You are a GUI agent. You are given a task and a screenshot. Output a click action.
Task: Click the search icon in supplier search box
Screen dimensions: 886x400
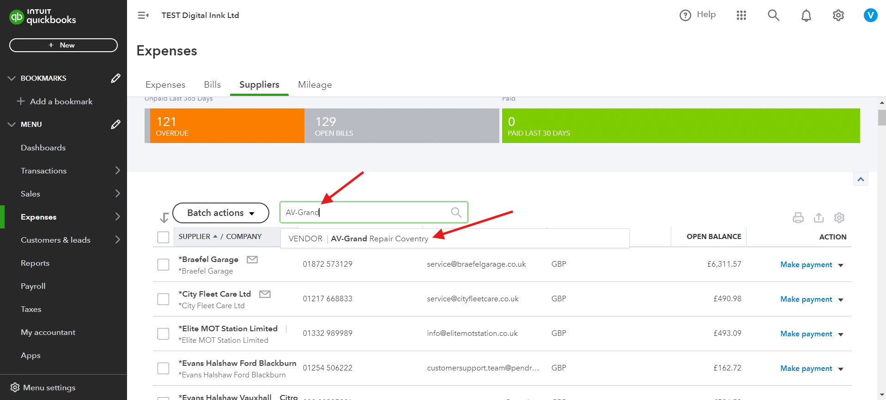pos(456,212)
